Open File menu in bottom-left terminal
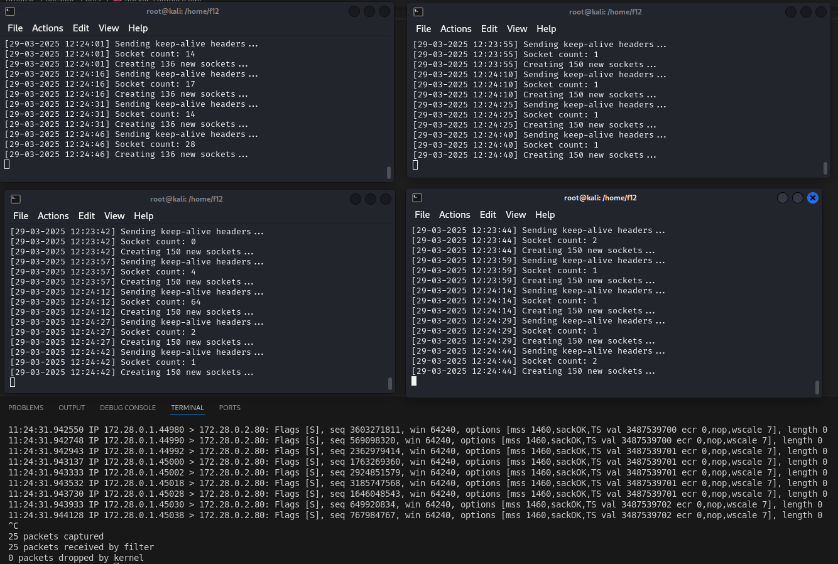Screen dimensions: 838x564 pos(21,216)
